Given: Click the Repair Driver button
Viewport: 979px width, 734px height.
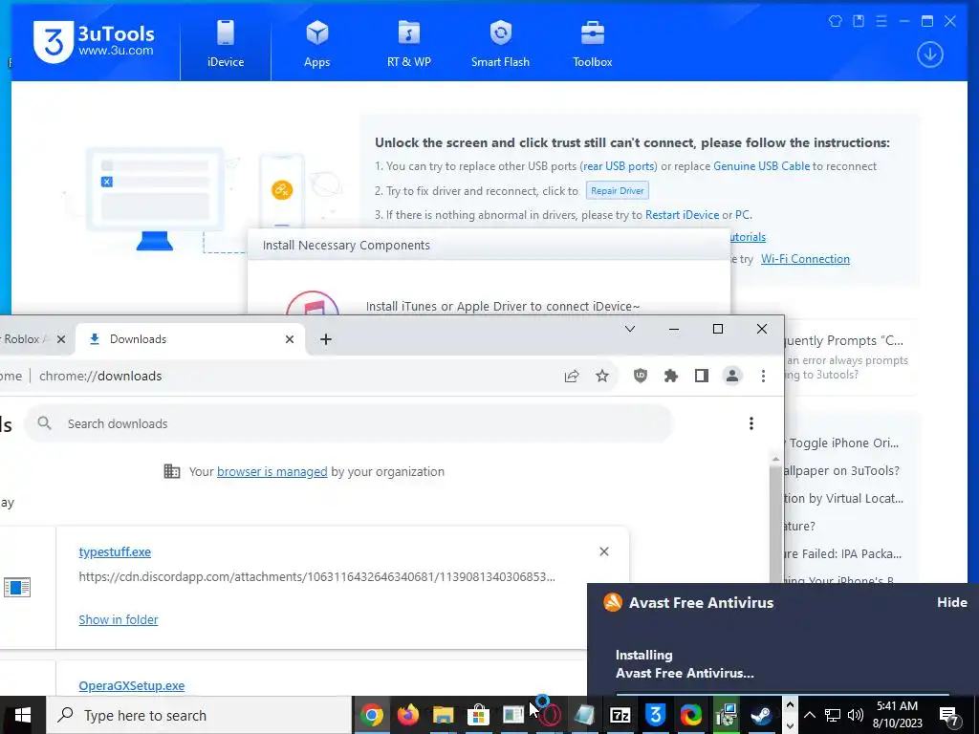Looking at the screenshot, I should pyautogui.click(x=617, y=190).
